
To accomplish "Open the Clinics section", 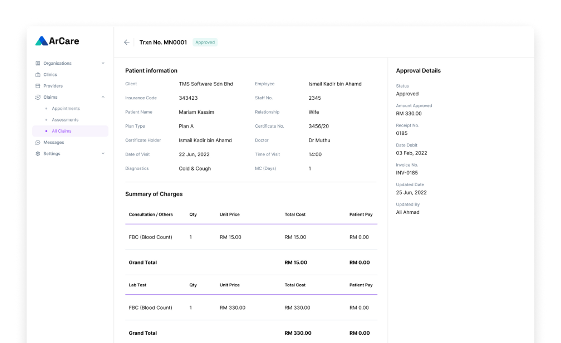I will 50,75.
